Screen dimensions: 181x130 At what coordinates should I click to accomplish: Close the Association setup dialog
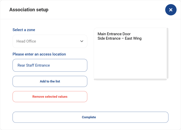(x=171, y=10)
